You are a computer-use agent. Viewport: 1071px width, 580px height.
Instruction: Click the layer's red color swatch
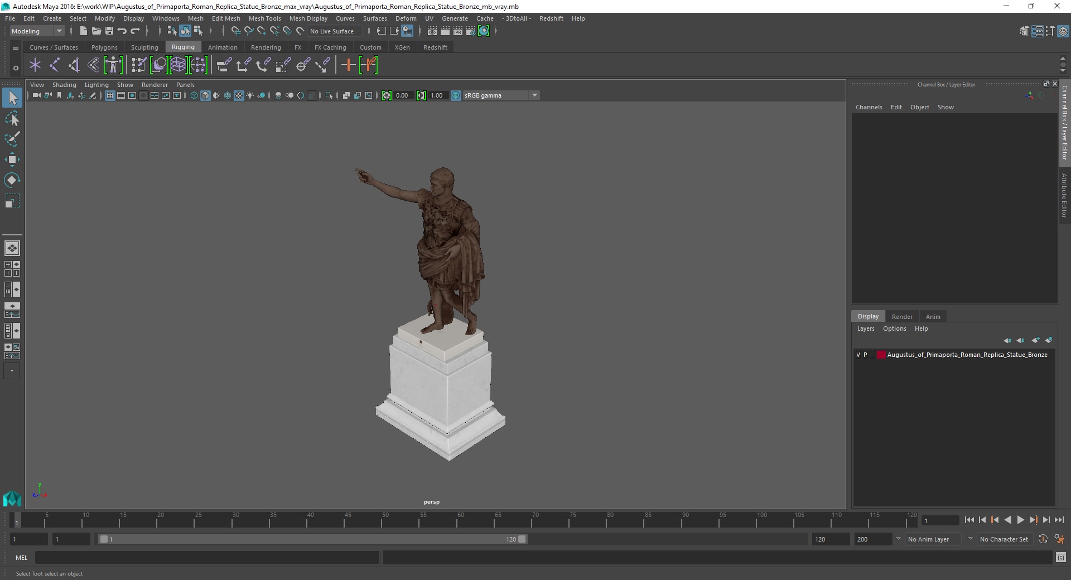point(881,355)
